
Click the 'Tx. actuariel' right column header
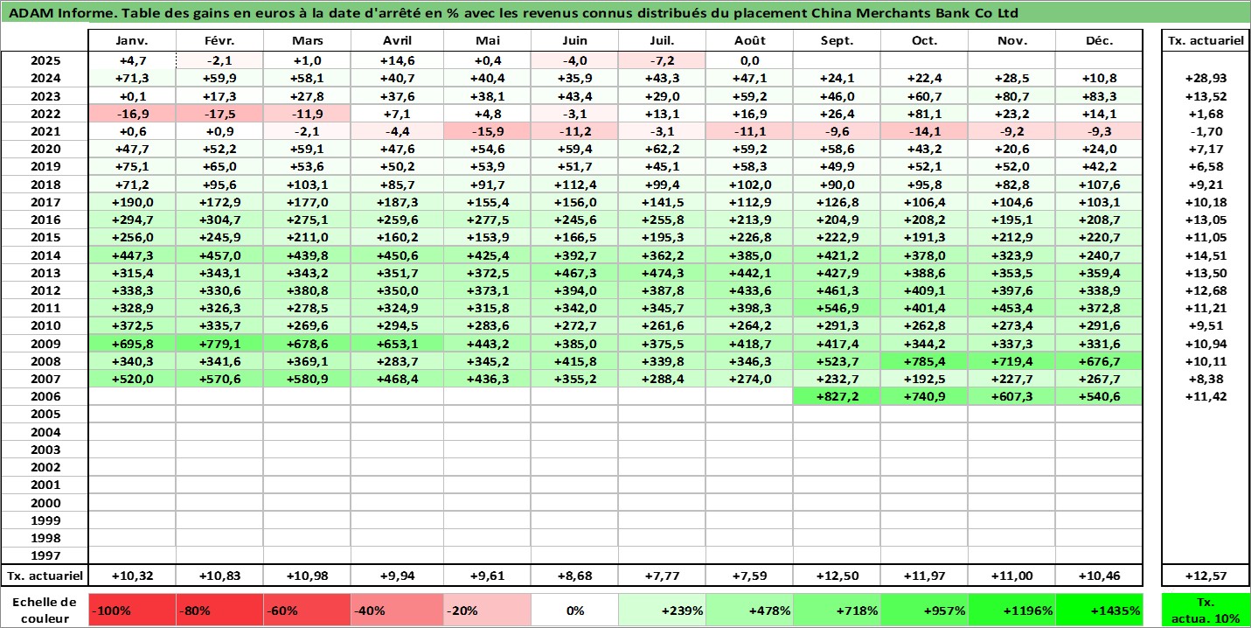point(1206,41)
